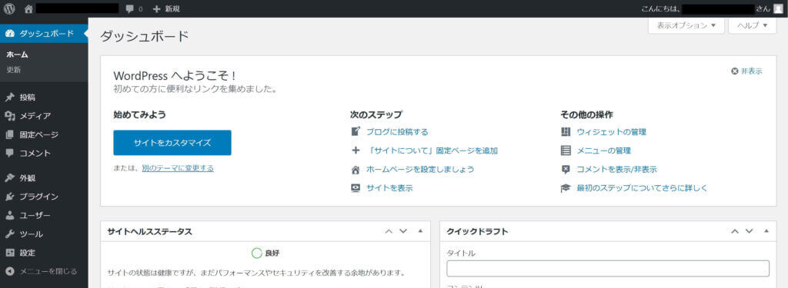Move サイトヘルスステータス panel up
Viewport: 788px width, 288px height.
pos(389,231)
